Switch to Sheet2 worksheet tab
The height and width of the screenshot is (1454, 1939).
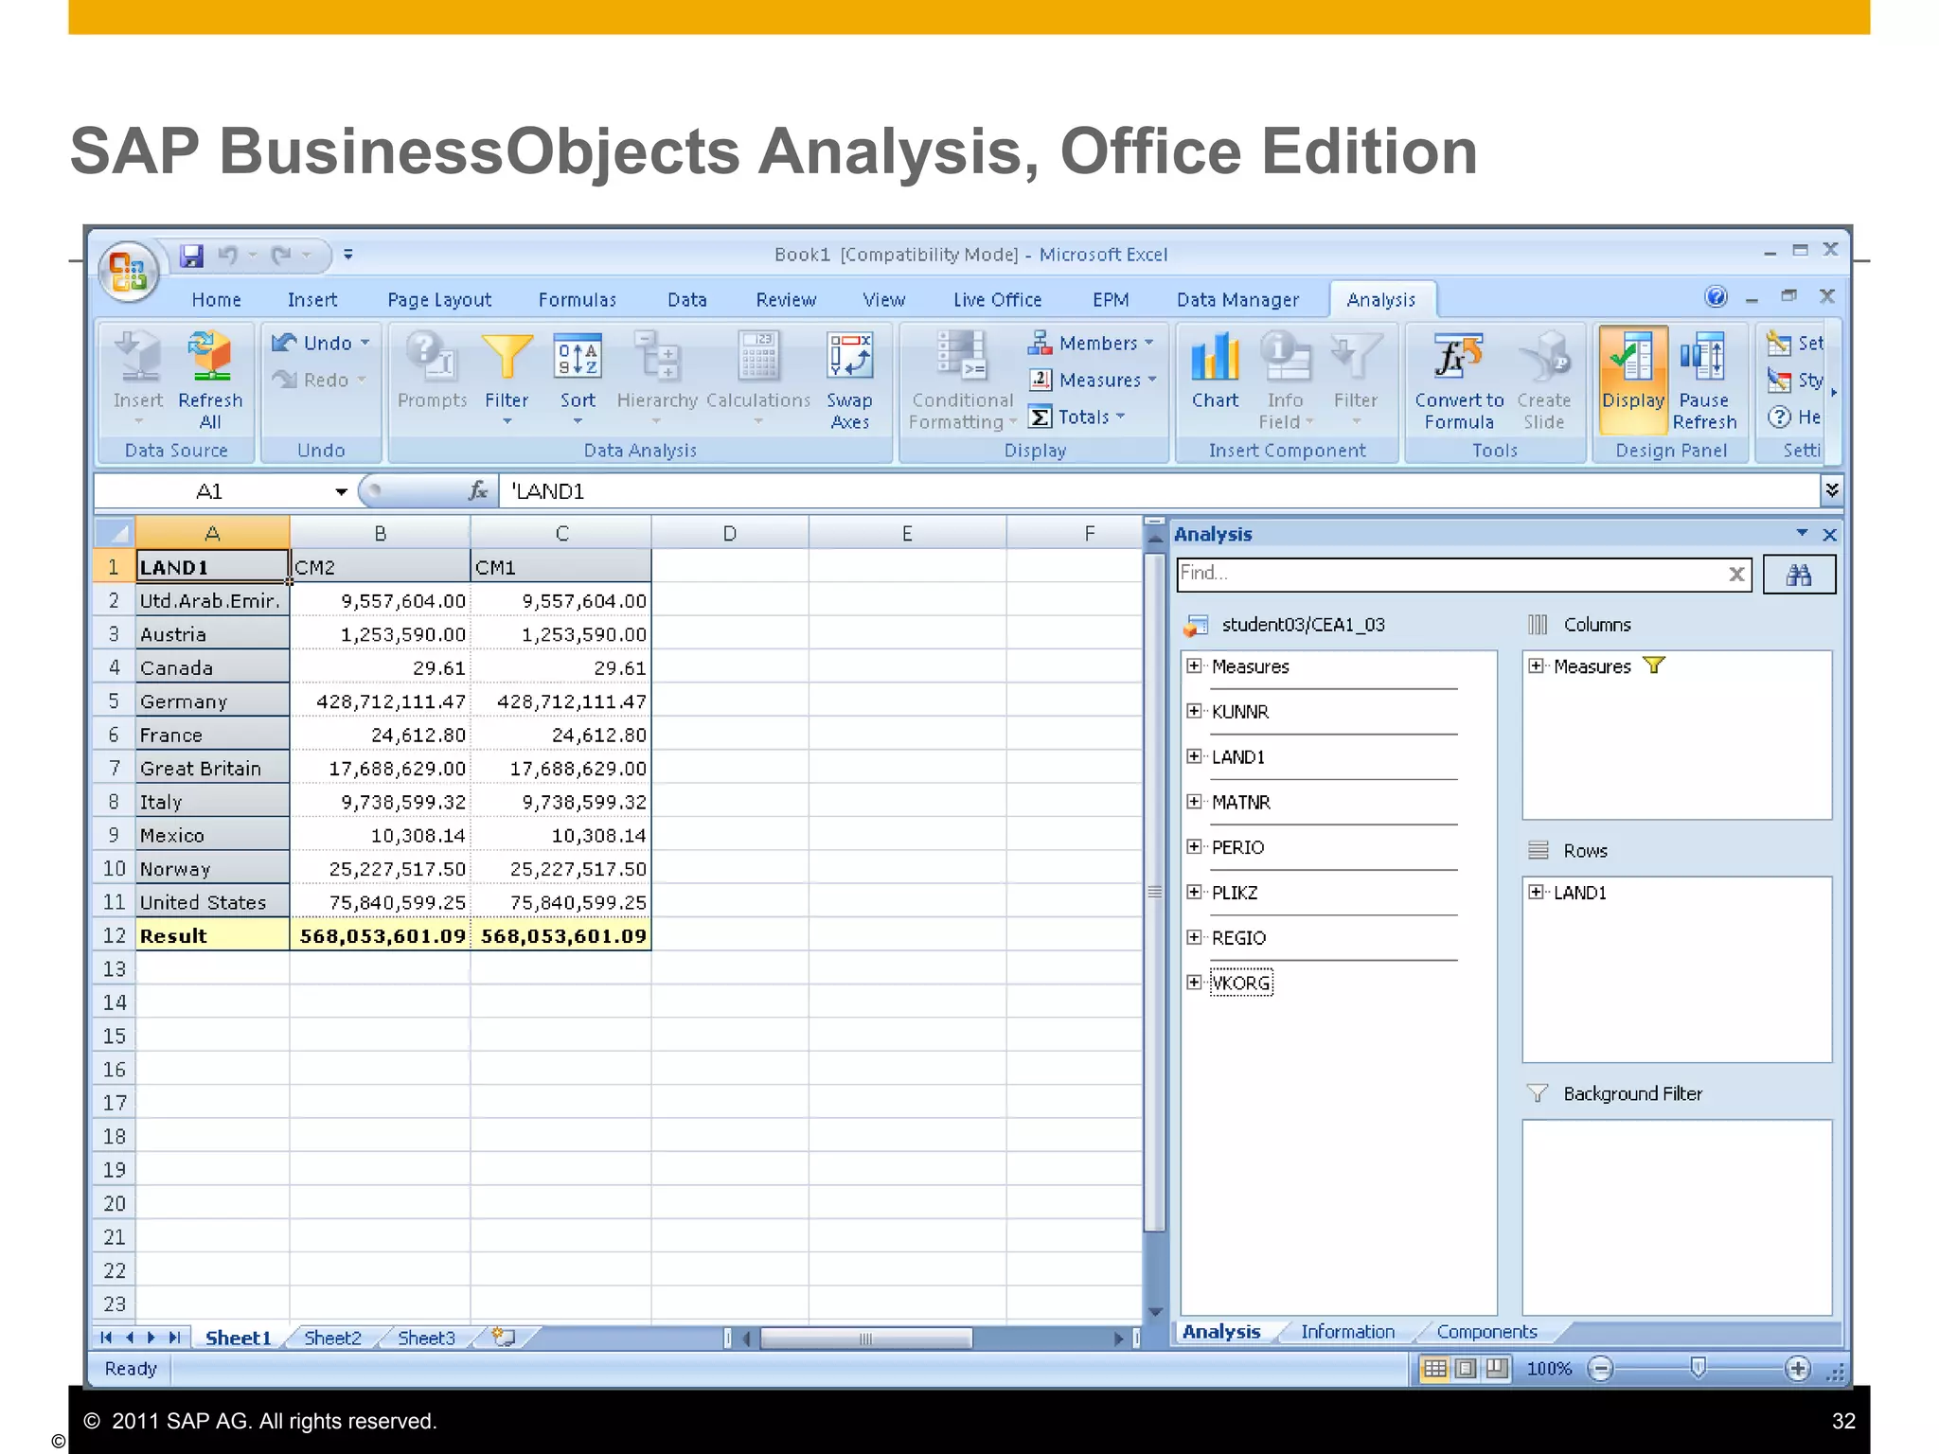click(332, 1338)
